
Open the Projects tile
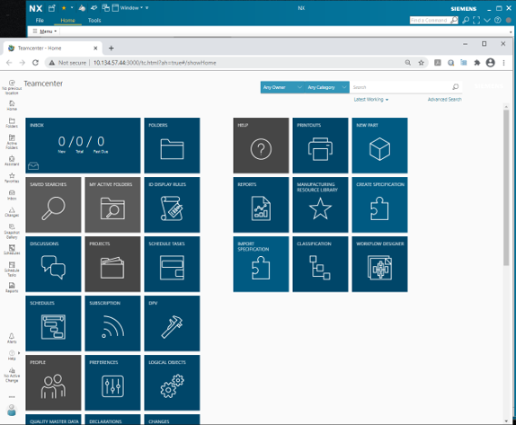tap(112, 264)
